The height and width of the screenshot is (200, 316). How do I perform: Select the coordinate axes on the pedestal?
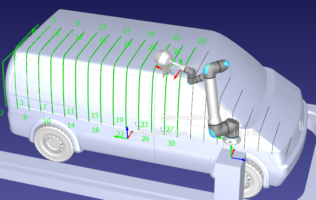[233, 157]
